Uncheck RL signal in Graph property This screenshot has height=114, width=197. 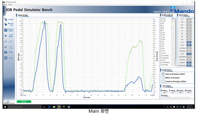click(x=161, y=26)
